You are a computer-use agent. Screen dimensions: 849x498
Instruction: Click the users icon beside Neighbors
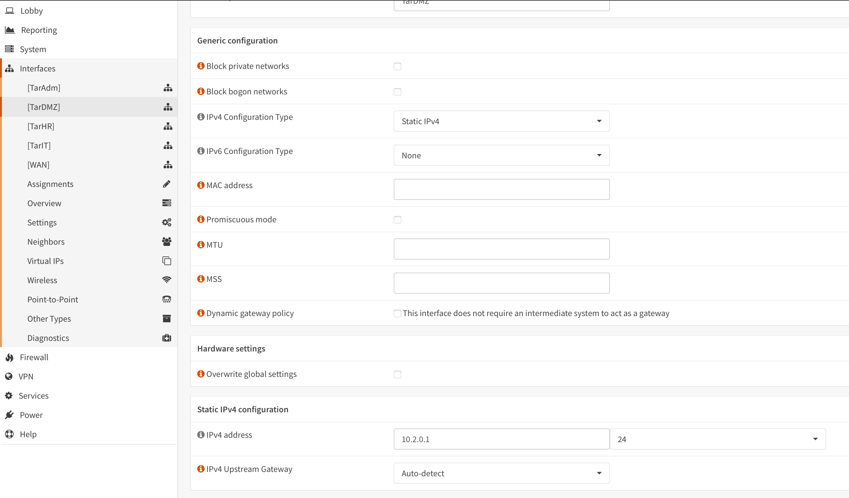(x=166, y=242)
